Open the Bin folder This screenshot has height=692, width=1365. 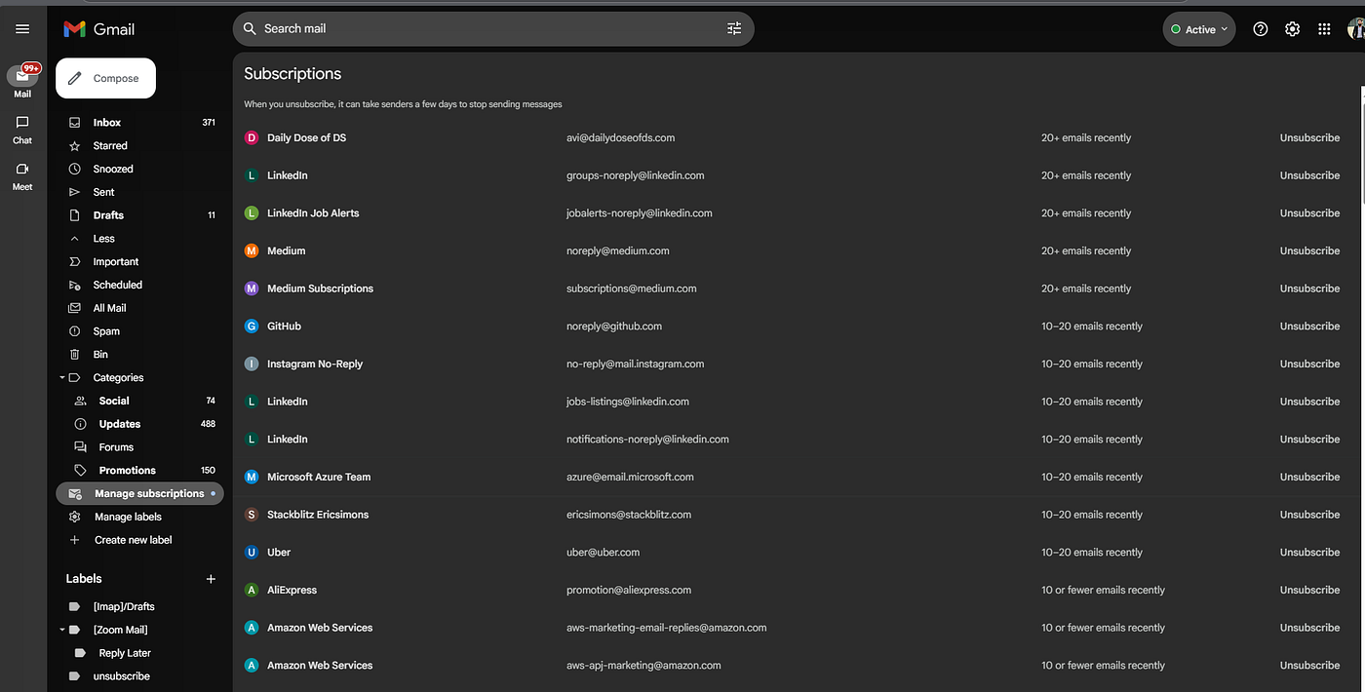click(x=138, y=355)
